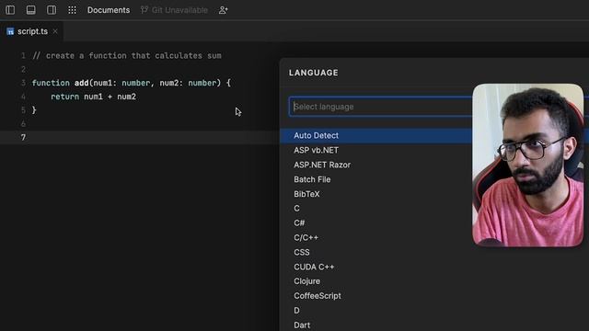Toggle the bottom panel icon
The height and width of the screenshot is (331, 589).
click(30, 10)
